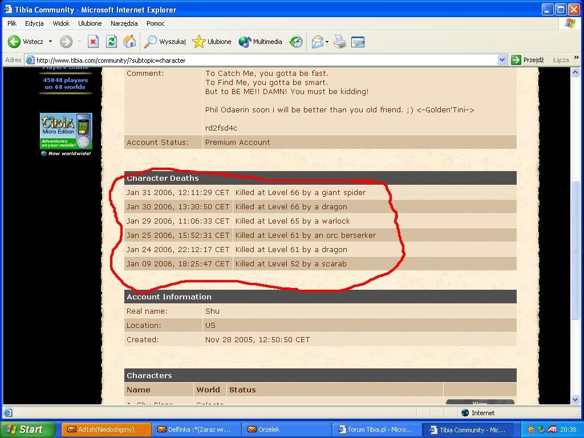
Task: Open the Widok menu
Action: (x=61, y=23)
